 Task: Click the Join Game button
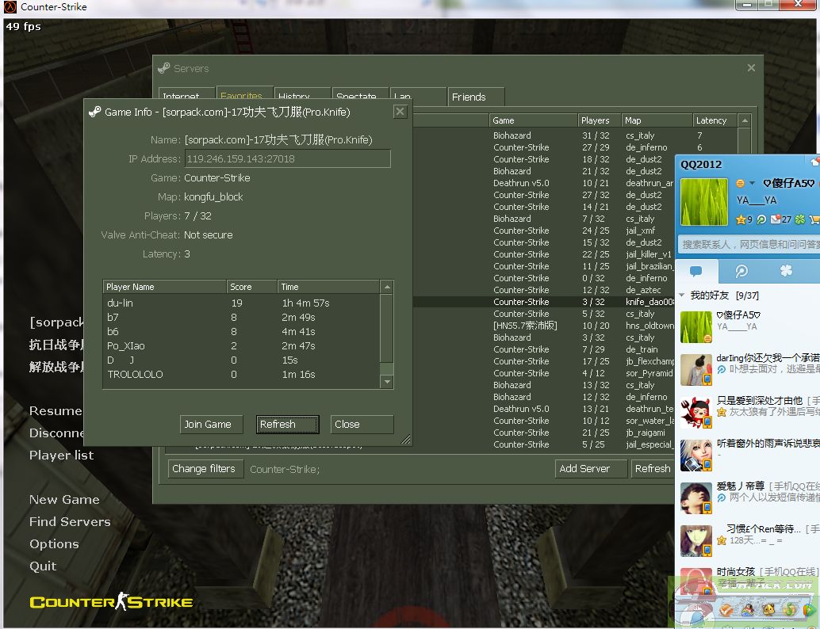click(208, 424)
